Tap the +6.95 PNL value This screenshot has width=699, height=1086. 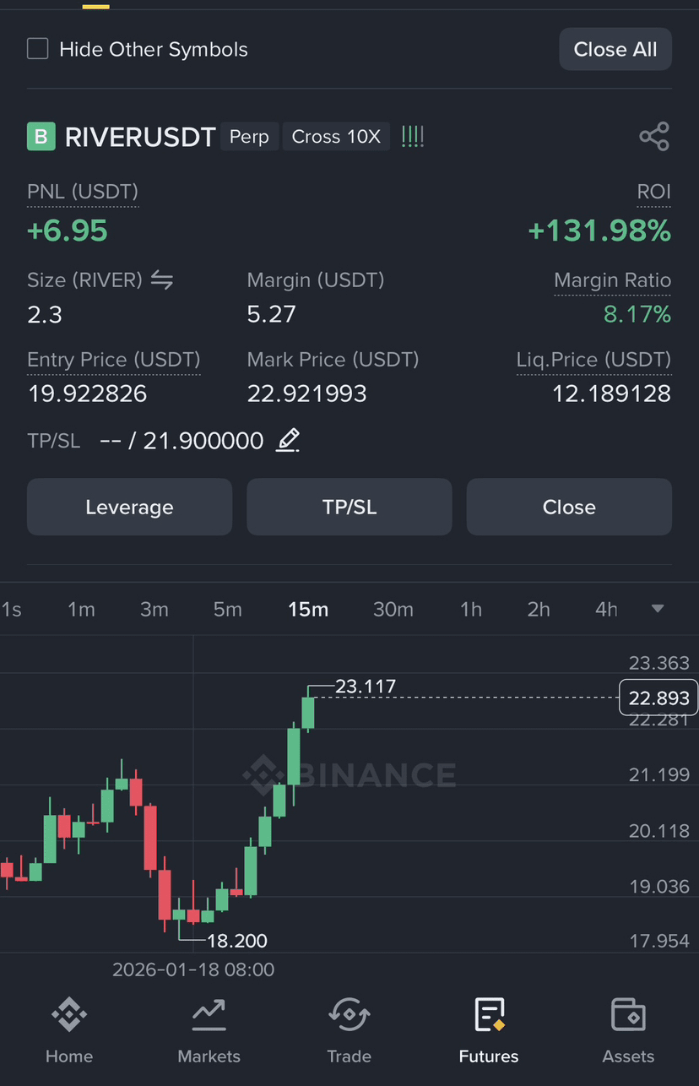[x=68, y=230]
